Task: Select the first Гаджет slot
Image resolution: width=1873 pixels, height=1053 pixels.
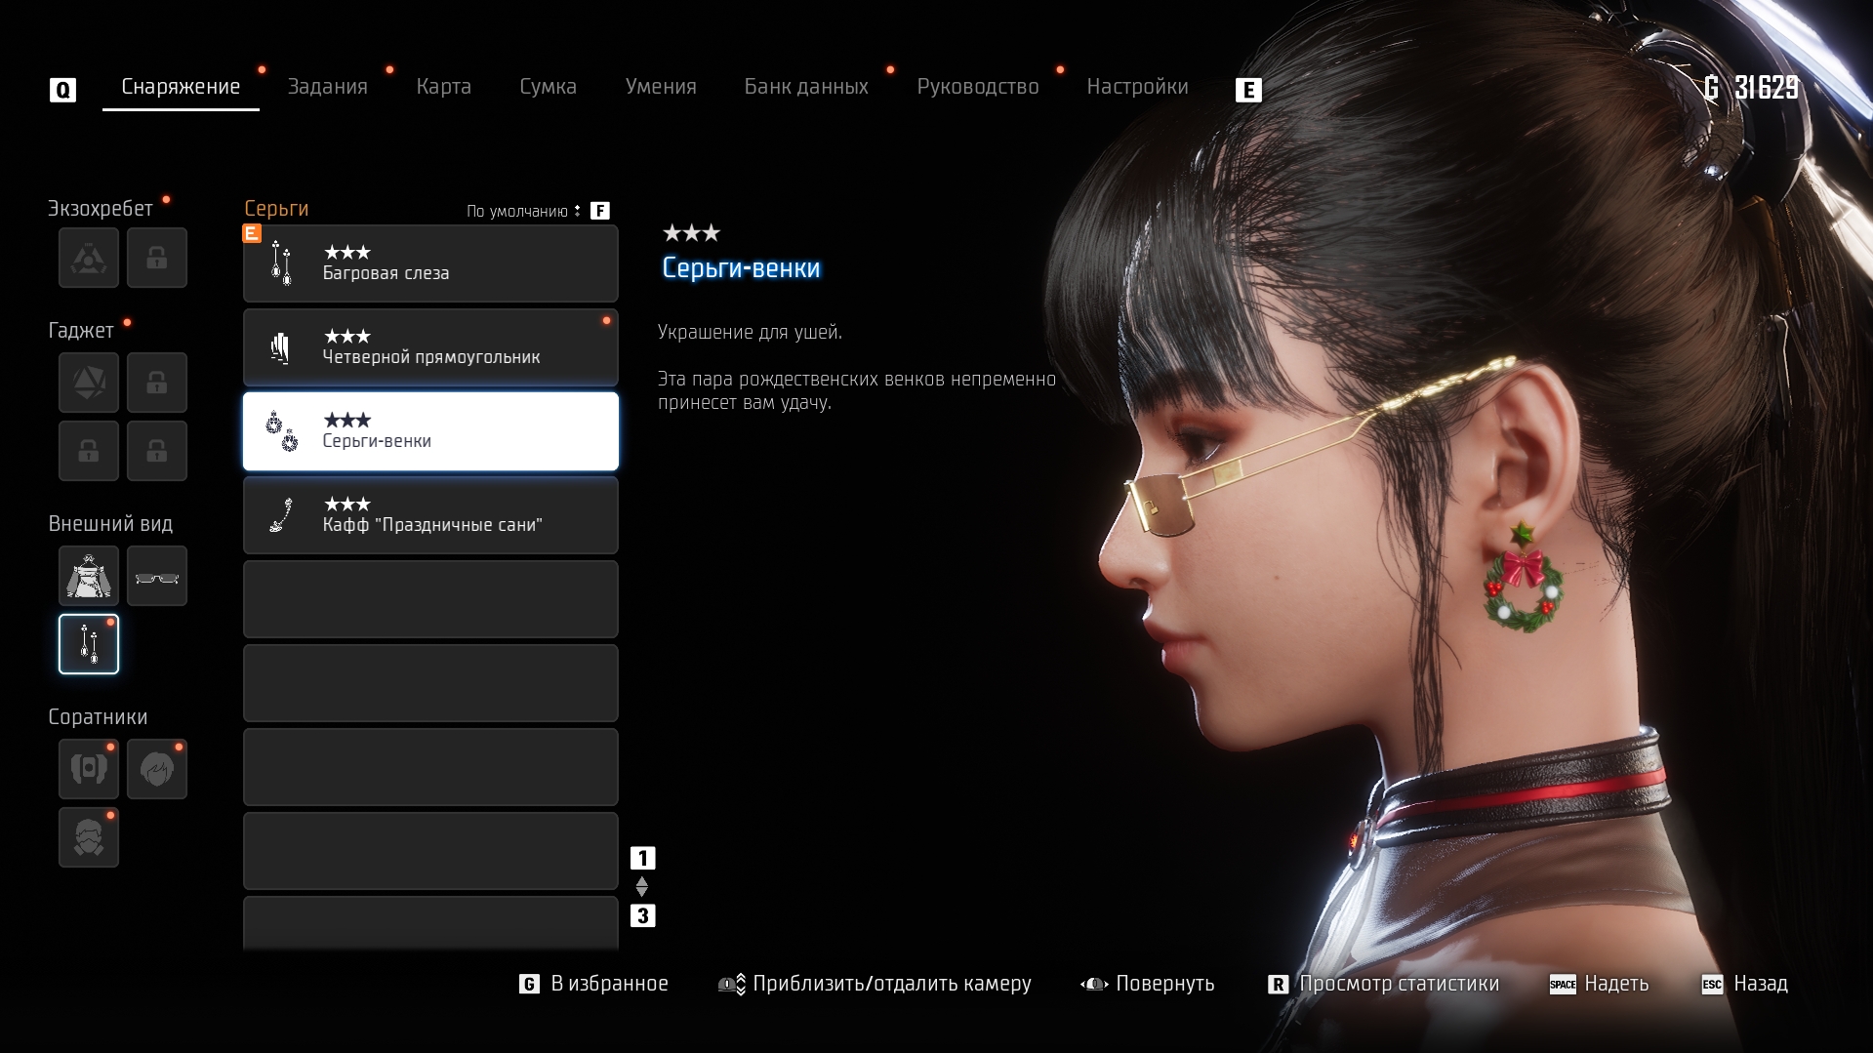Action: [x=89, y=383]
